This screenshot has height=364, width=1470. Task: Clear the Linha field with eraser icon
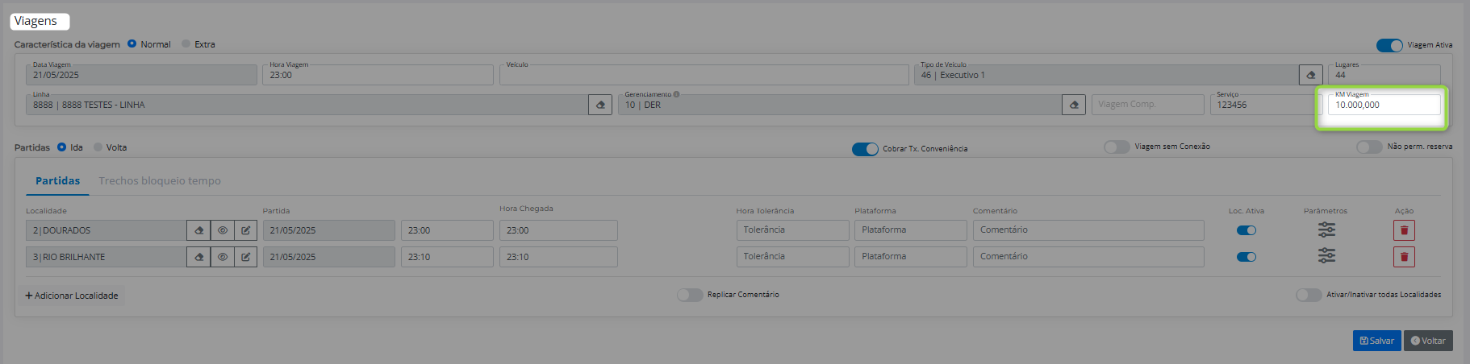tap(600, 105)
